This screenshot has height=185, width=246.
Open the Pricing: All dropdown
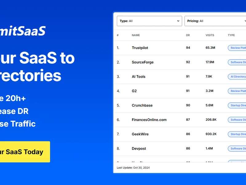pos(215,21)
